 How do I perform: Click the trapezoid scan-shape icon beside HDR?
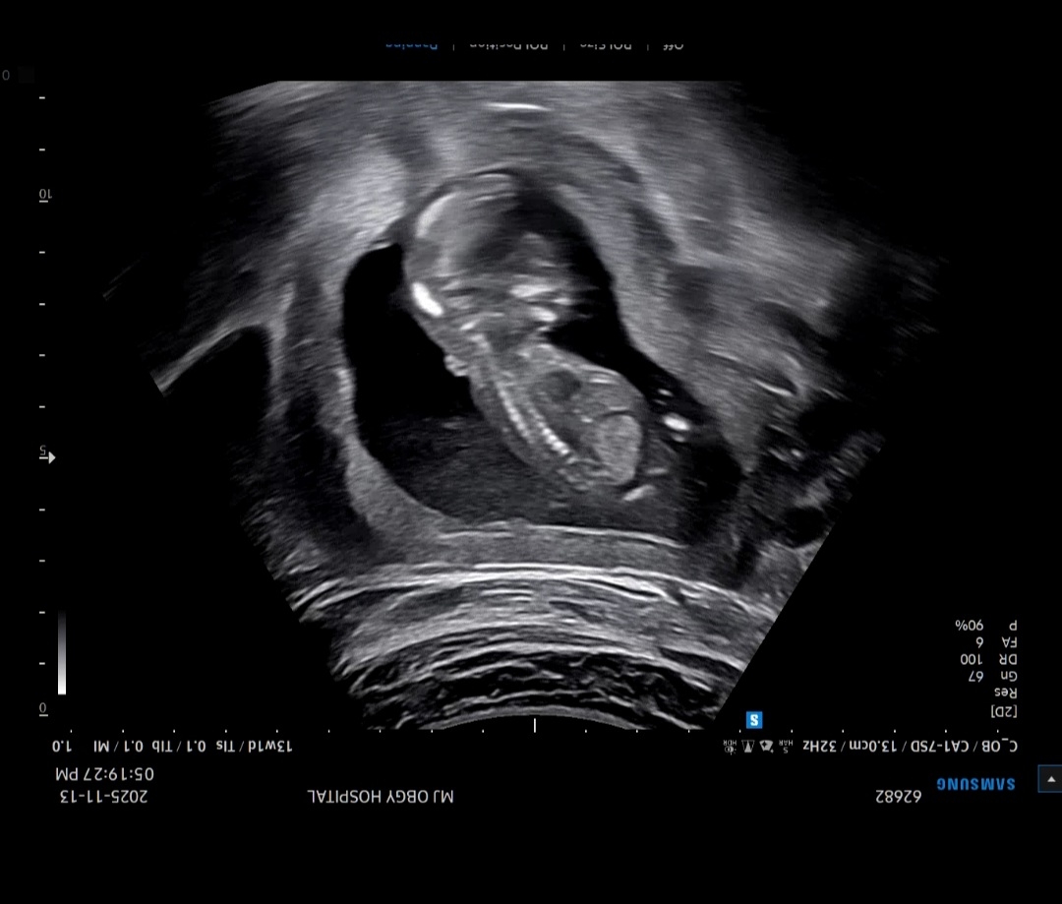click(746, 747)
